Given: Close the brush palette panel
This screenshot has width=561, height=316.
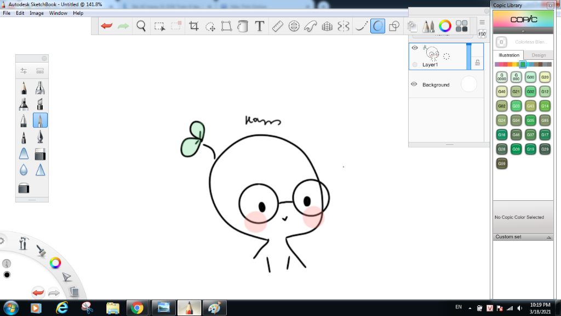Looking at the screenshot, I should 44,58.
